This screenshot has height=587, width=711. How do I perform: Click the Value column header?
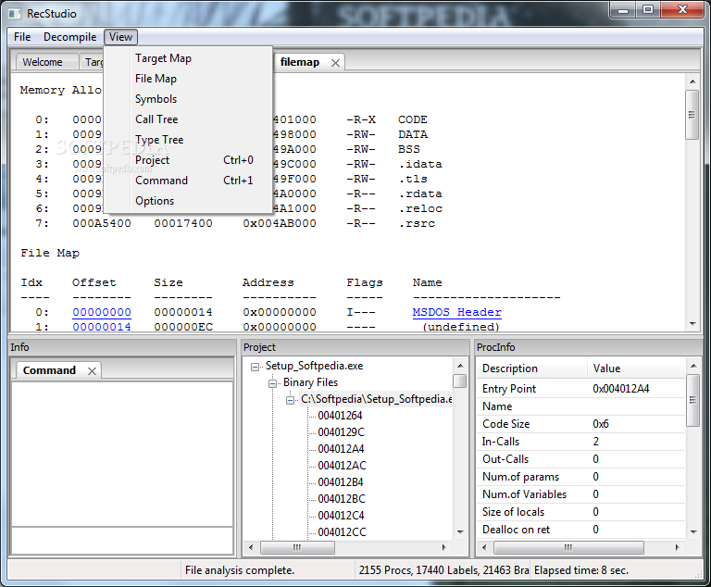point(636,368)
